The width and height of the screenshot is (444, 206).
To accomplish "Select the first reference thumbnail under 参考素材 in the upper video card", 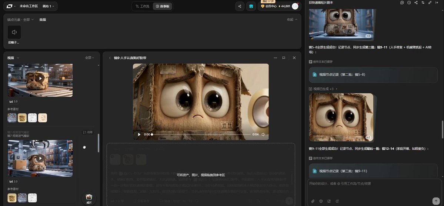I will coord(12,118).
